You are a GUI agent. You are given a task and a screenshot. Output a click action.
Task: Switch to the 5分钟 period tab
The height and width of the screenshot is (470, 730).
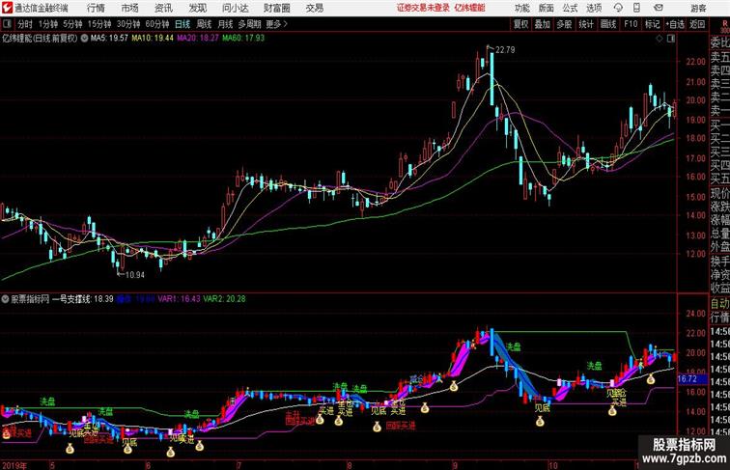[72, 24]
